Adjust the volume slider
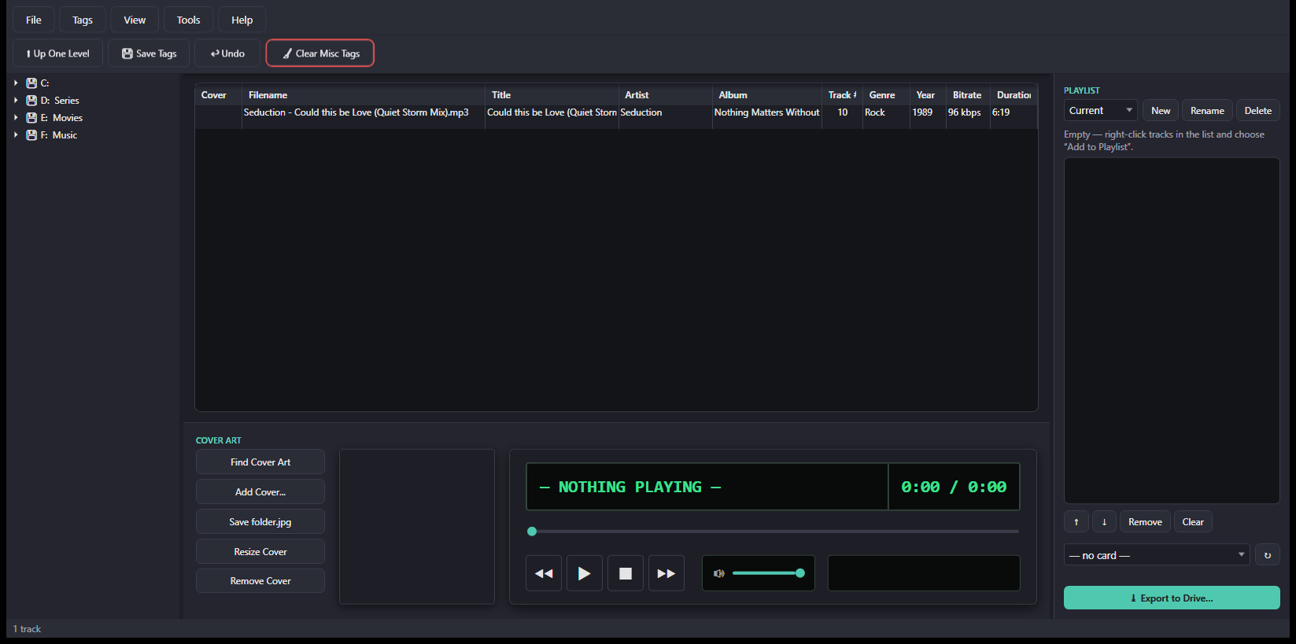Image resolution: width=1296 pixels, height=644 pixels. [x=768, y=573]
